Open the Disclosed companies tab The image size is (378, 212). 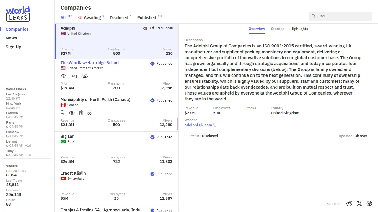click(119, 18)
